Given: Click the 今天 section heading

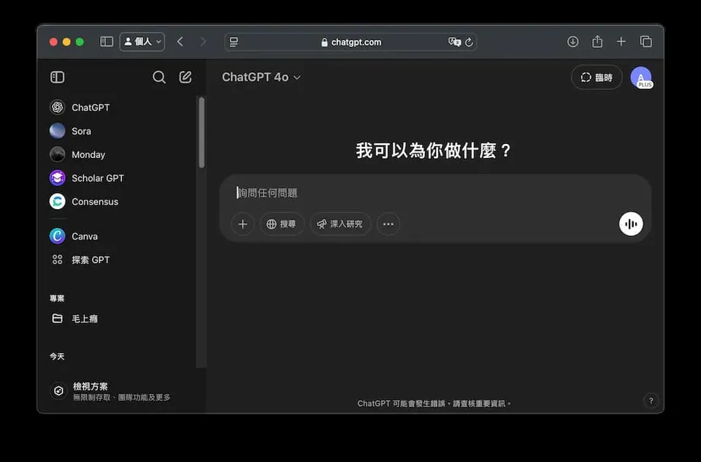Looking at the screenshot, I should pyautogui.click(x=57, y=357).
